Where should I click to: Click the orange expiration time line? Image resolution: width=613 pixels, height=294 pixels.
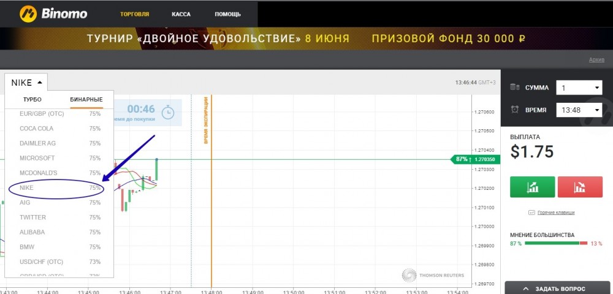click(211, 191)
